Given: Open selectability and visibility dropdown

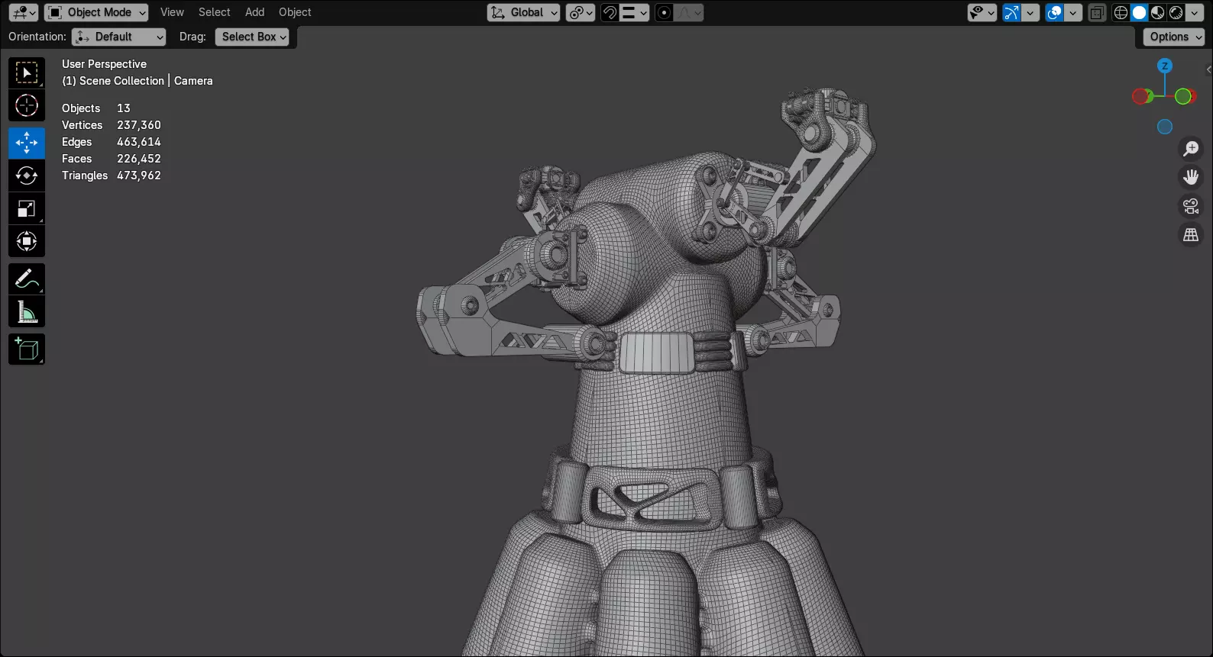Looking at the screenshot, I should (982, 12).
